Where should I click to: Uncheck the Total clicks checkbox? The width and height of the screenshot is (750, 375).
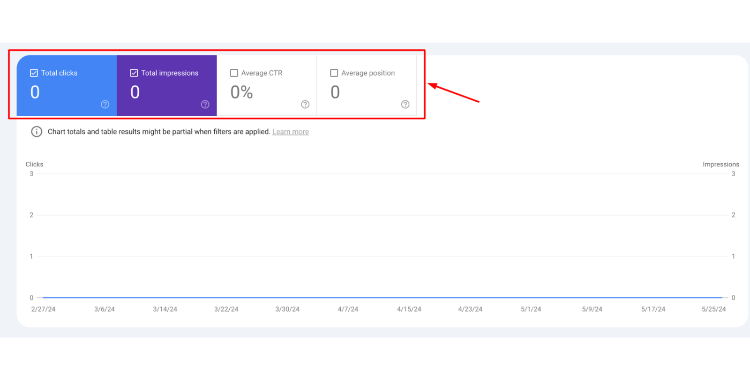34,73
